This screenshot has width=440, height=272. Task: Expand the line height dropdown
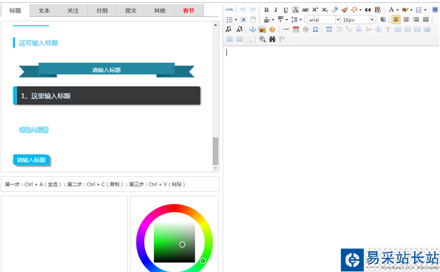tap(300, 20)
